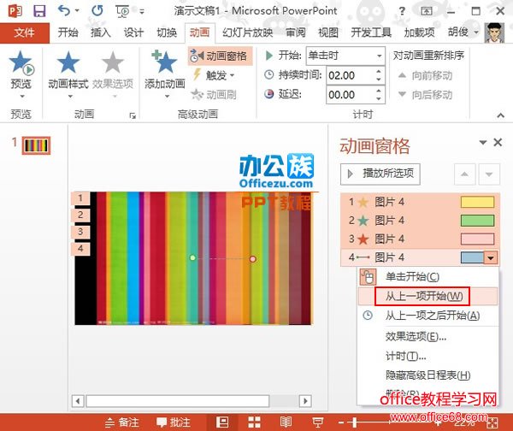The width and height of the screenshot is (513, 431).
Task: Open the Review tab
Action: pyautogui.click(x=296, y=32)
